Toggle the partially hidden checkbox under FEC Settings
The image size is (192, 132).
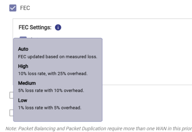[23, 37]
